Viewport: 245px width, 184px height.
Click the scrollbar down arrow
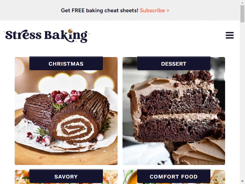242,182
